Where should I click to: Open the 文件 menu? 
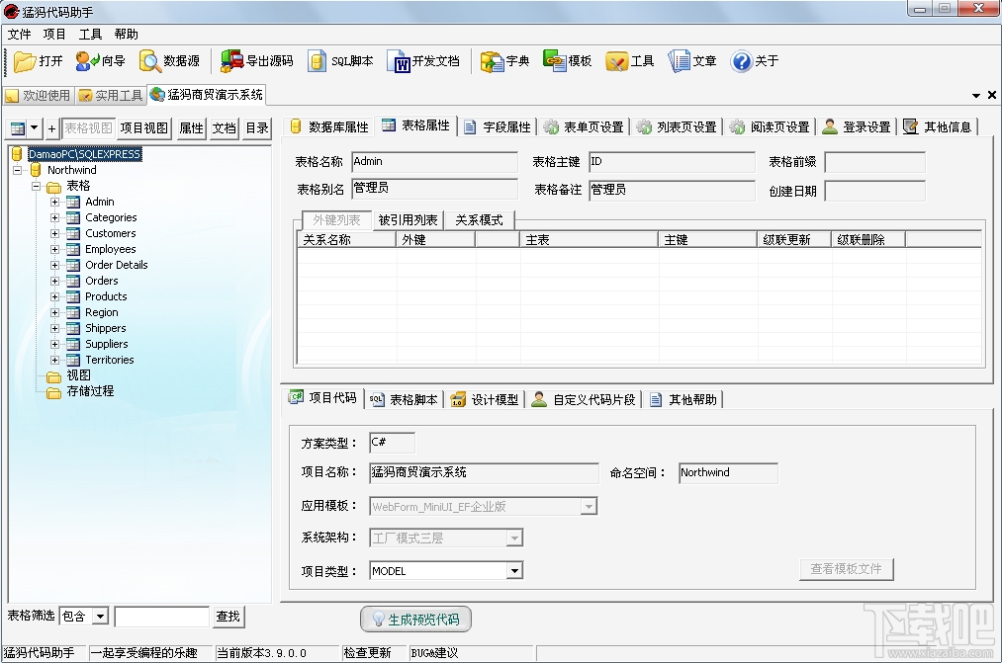click(19, 34)
